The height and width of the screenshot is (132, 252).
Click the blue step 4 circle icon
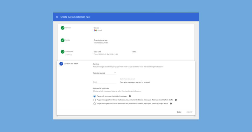pos(61,64)
